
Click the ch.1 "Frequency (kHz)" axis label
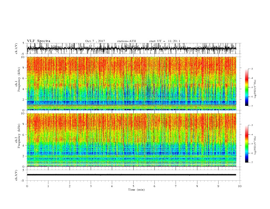[x=19, y=80]
